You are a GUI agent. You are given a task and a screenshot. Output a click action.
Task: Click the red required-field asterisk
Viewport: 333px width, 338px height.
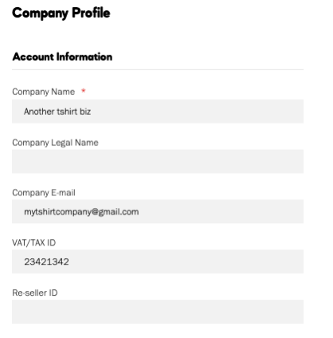(84, 91)
